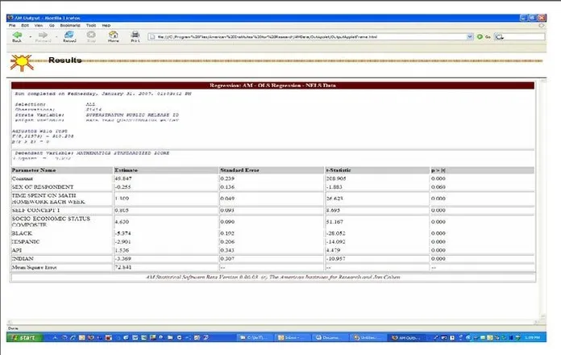Click the AM Statistical Software footer text
This screenshot has height=355, width=561.
point(273,278)
